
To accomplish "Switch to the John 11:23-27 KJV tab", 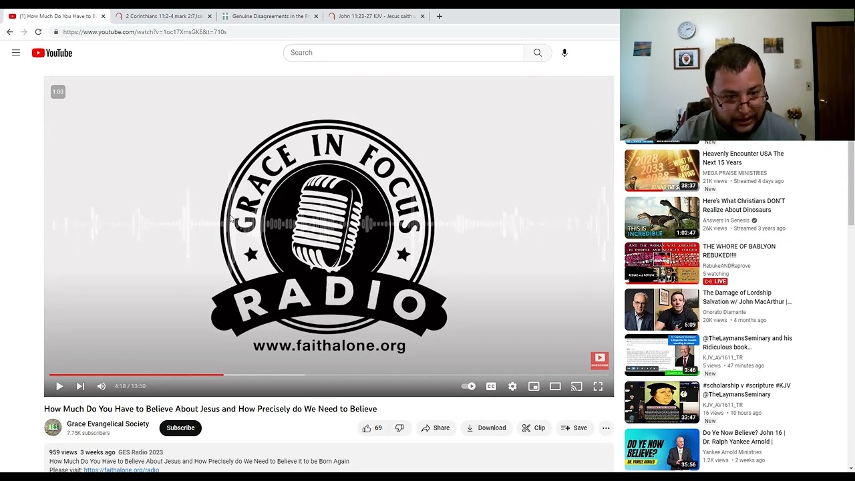I will (376, 16).
